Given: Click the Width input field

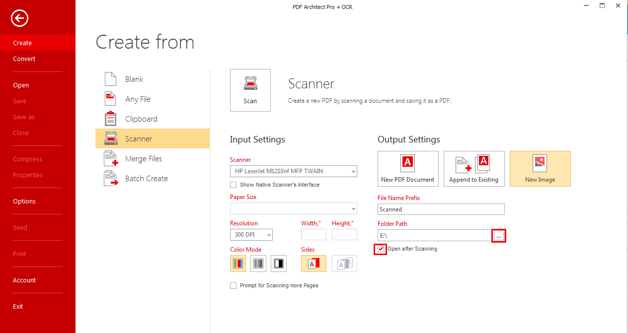Looking at the screenshot, I should point(314,235).
